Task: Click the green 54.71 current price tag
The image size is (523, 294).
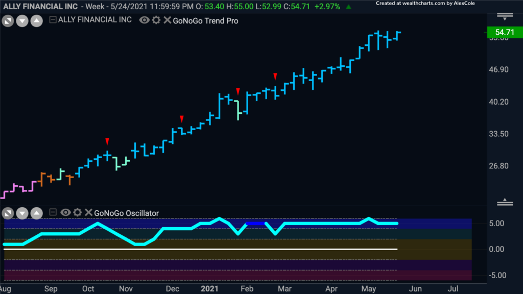Action: pyautogui.click(x=505, y=32)
